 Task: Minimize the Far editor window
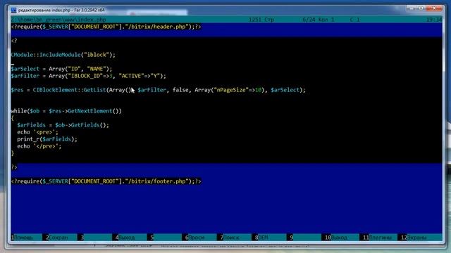pyautogui.click(x=412, y=8)
